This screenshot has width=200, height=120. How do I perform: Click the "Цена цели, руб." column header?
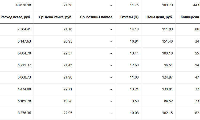click(x=160, y=17)
